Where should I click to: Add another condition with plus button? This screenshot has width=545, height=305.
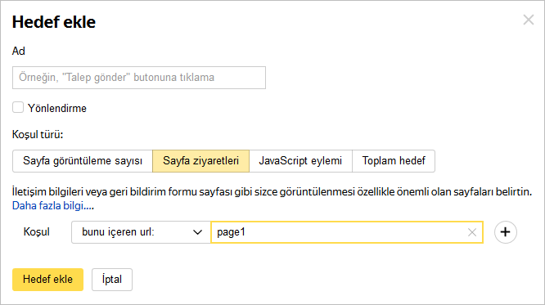tap(506, 232)
